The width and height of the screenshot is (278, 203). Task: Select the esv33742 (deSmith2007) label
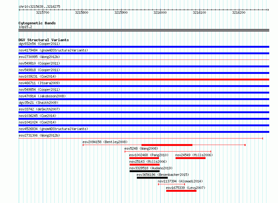(x=39, y=109)
